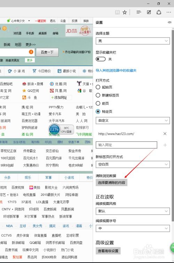Image resolution: width=174 pixels, height=263 pixels.
Task: Click the plus icon to add URL
Action: [165, 145]
